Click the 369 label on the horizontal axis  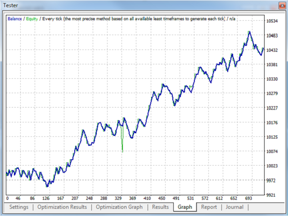pyautogui.click(x=133, y=198)
